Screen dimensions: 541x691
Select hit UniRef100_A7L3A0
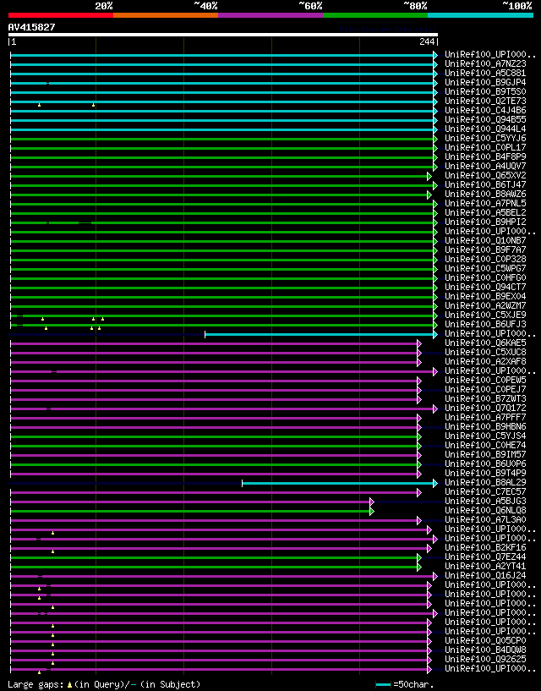pyautogui.click(x=485, y=519)
